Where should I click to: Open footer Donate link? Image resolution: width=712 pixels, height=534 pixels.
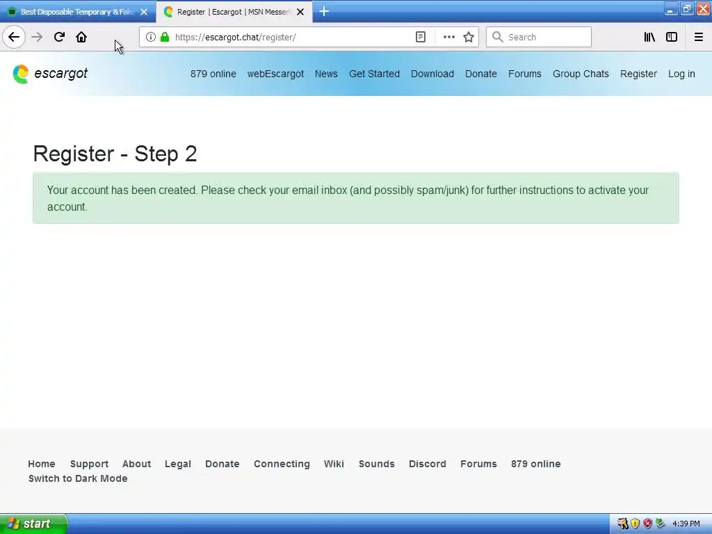[222, 464]
